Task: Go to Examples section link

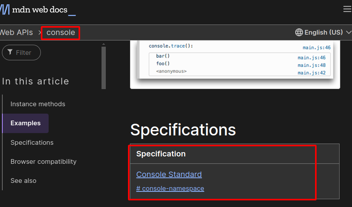Action: click(x=25, y=123)
